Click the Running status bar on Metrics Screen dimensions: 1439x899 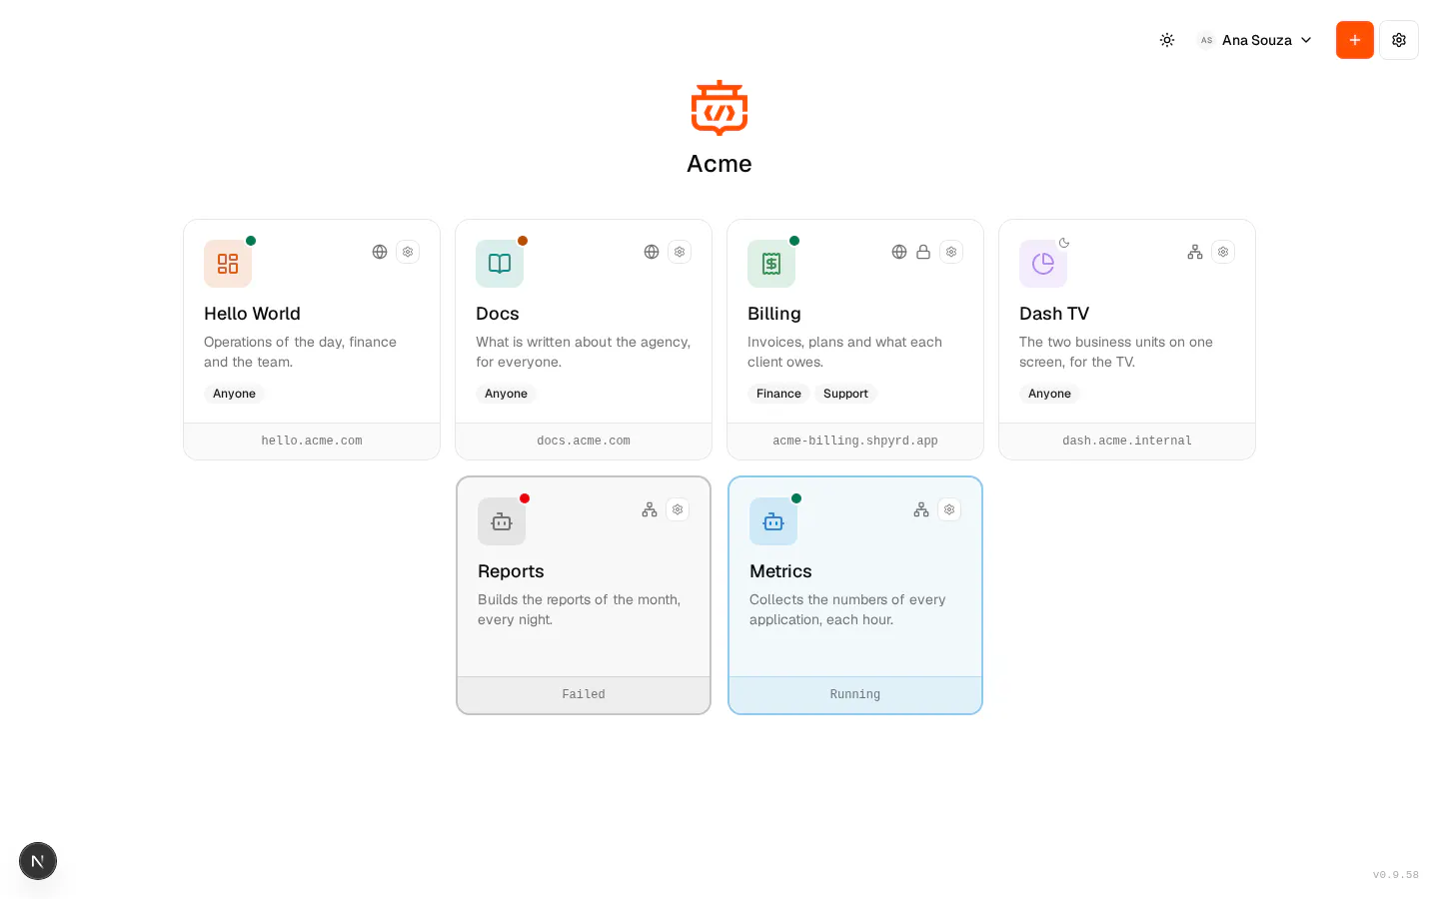(855, 694)
